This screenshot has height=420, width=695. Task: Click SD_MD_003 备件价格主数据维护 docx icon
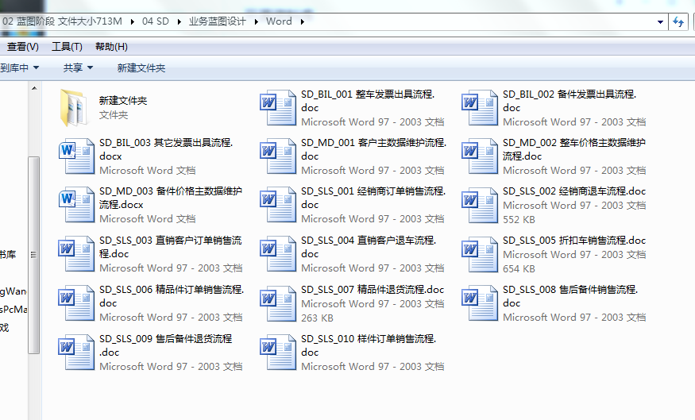click(76, 205)
